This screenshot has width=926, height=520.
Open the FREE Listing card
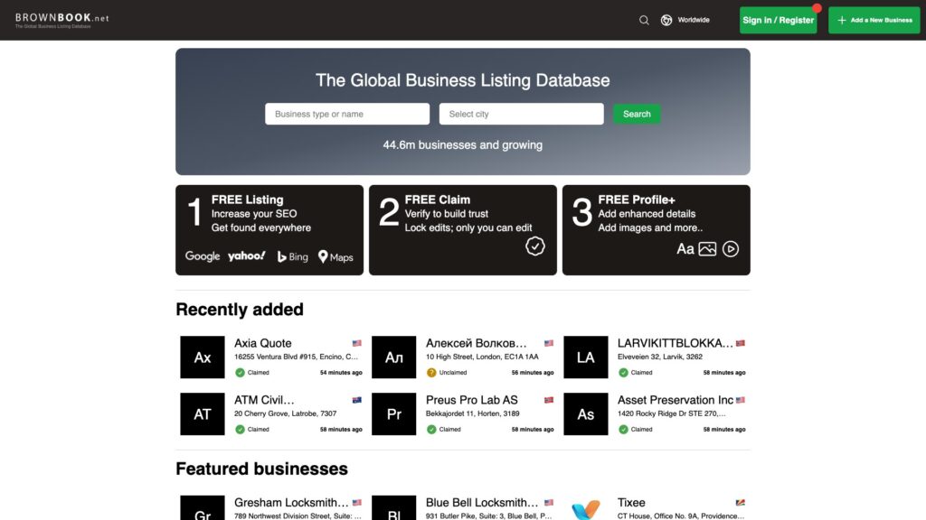coord(269,230)
